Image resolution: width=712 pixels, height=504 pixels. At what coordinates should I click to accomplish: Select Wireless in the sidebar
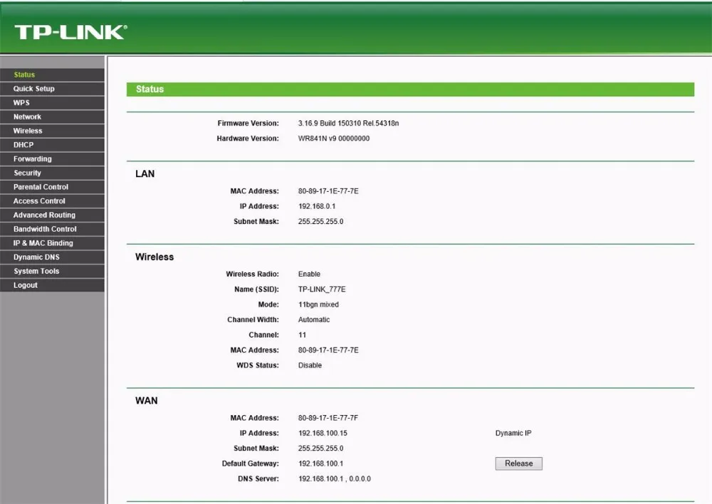point(52,131)
